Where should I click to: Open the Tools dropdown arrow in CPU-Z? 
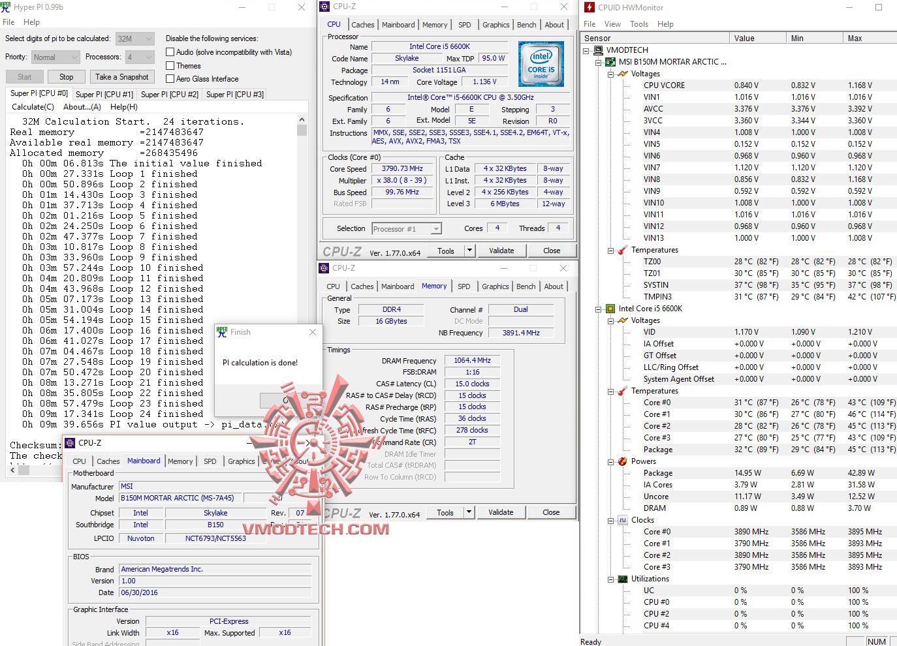coord(469,250)
